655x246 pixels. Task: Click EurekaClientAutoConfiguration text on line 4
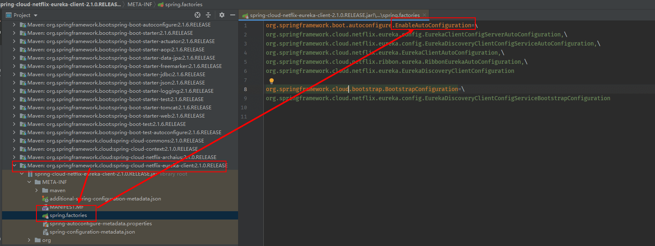click(450, 53)
